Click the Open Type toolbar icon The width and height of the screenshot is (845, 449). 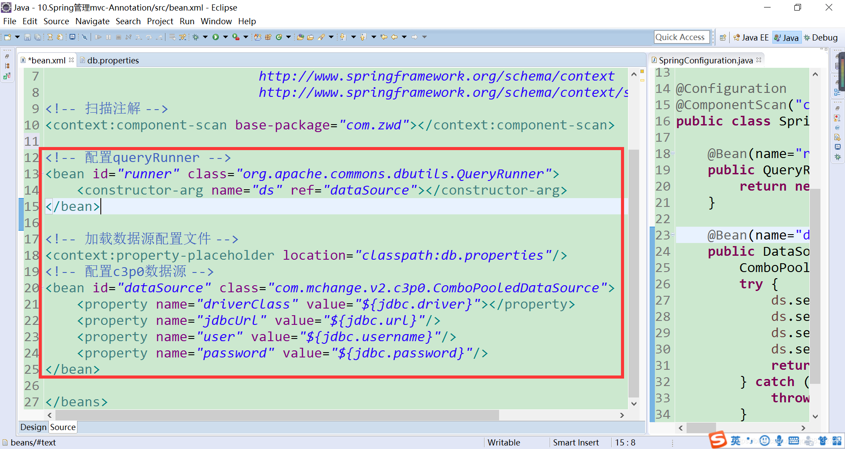tap(301, 37)
